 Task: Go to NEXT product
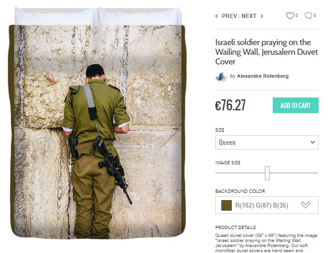tap(249, 16)
